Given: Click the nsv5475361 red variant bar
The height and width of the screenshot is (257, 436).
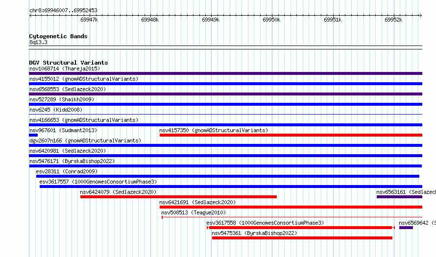Looking at the screenshot, I should point(302,238).
